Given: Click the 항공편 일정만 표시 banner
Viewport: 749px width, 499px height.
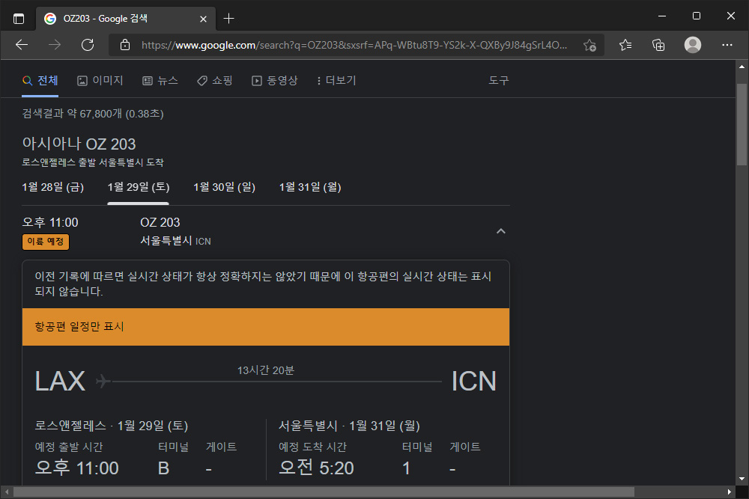Looking at the screenshot, I should [x=266, y=327].
